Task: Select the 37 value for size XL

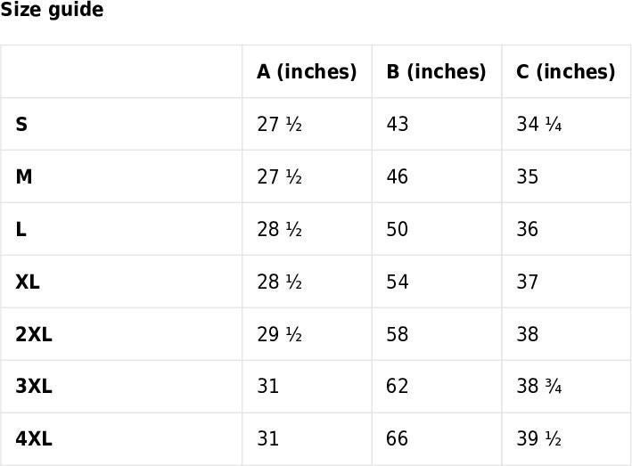Action: tap(527, 282)
